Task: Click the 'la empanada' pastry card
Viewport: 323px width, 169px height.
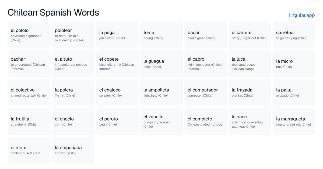Action: [73, 150]
